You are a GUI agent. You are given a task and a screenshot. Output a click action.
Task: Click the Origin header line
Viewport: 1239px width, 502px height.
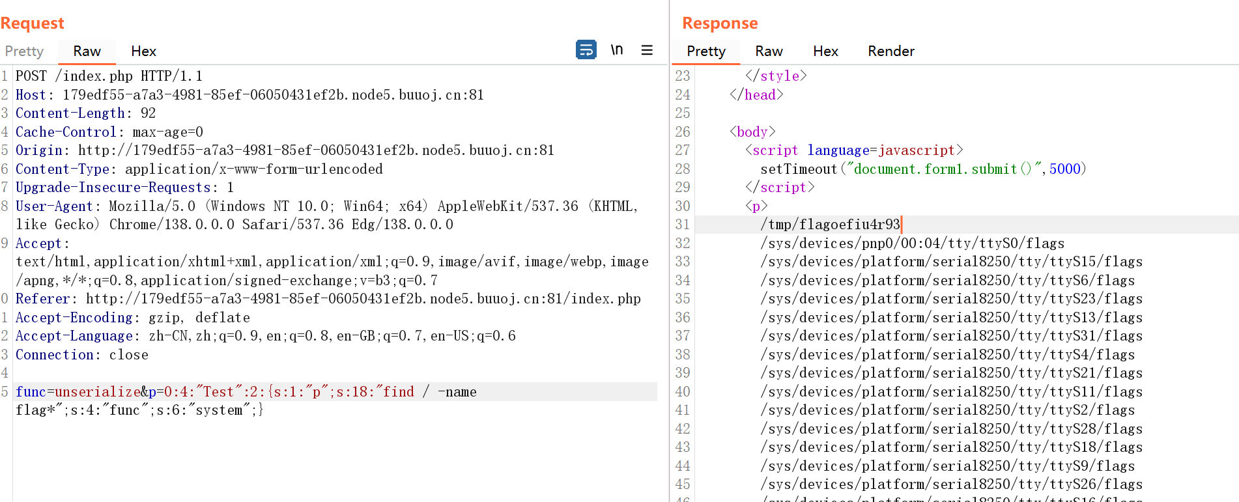(x=285, y=150)
